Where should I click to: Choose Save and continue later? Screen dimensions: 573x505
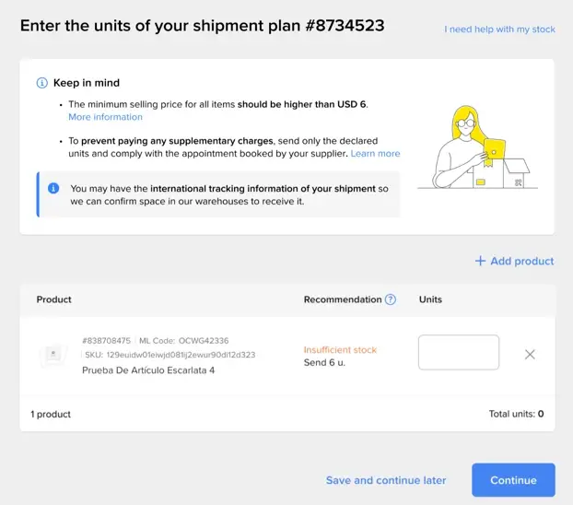[x=386, y=480]
